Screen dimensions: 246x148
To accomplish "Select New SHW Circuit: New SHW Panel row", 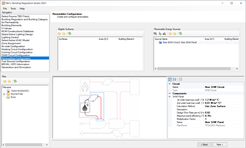I will pyautogui.click(x=180, y=43).
